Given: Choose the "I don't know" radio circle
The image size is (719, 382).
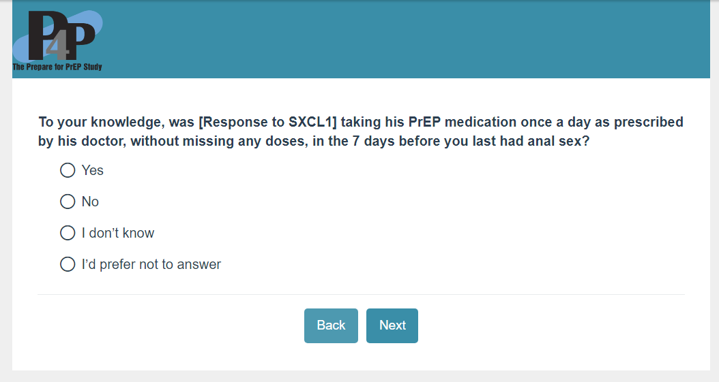Looking at the screenshot, I should tap(68, 233).
